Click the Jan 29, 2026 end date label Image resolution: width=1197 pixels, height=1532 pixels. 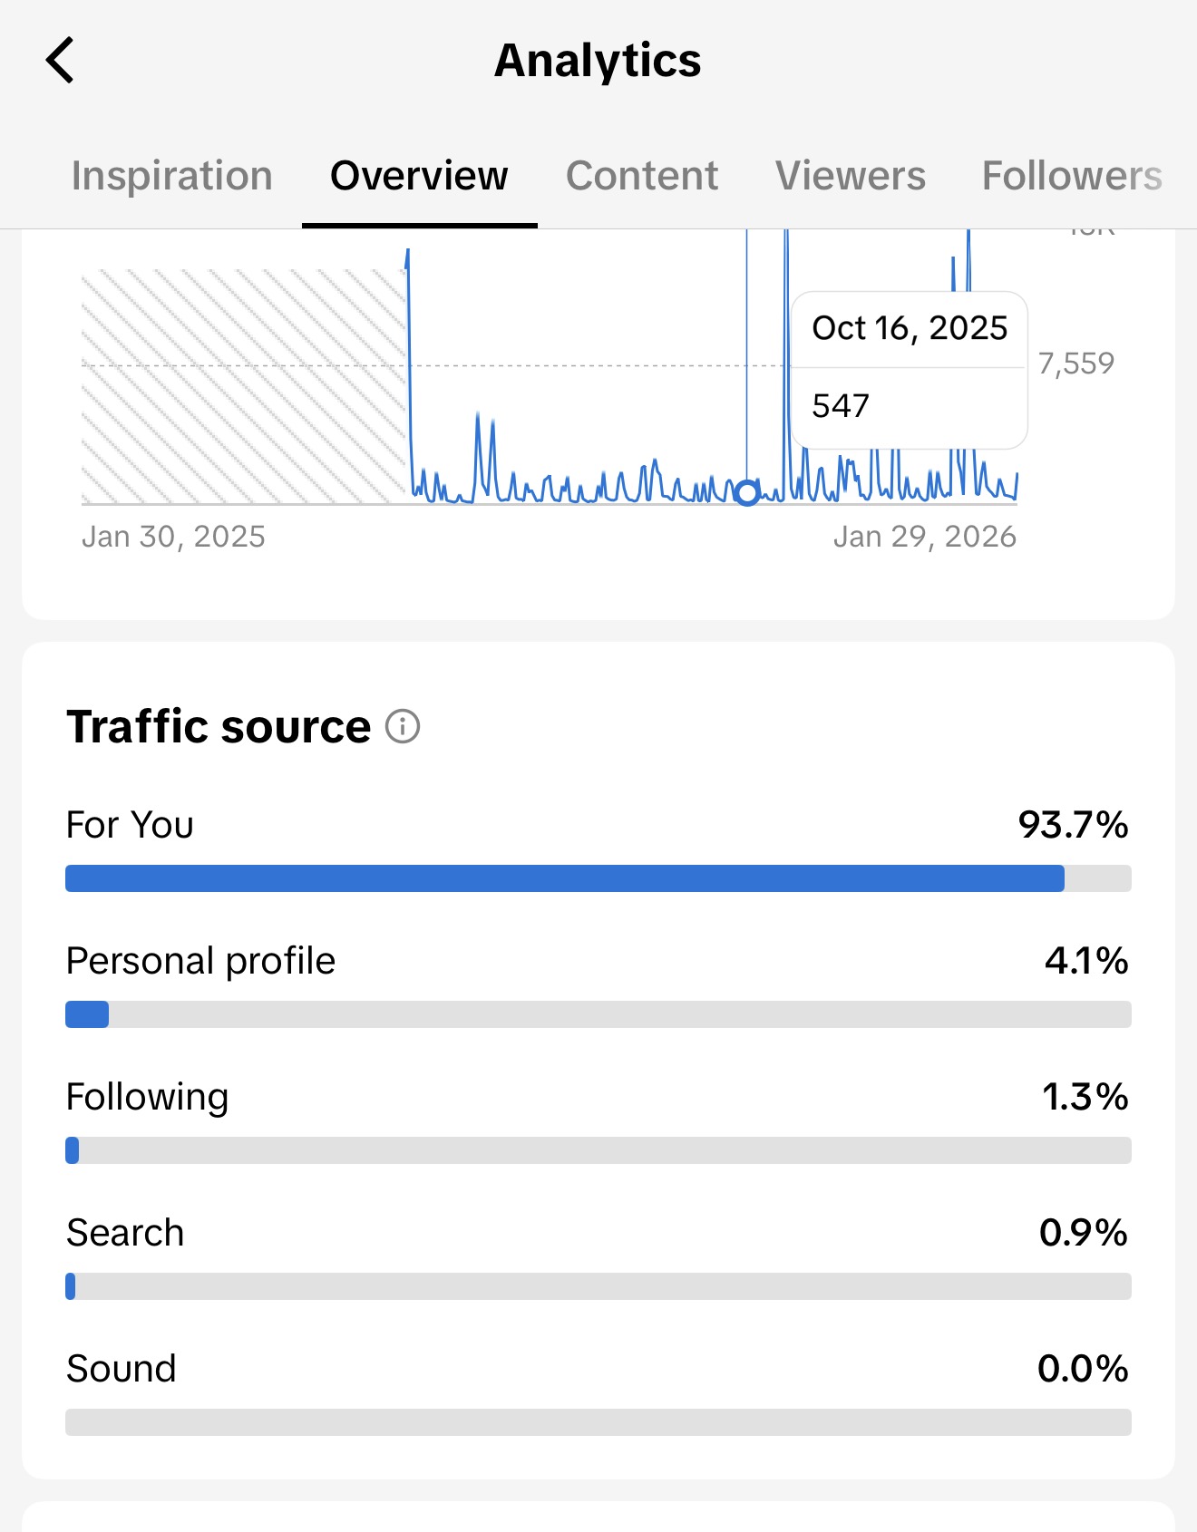[x=924, y=537]
